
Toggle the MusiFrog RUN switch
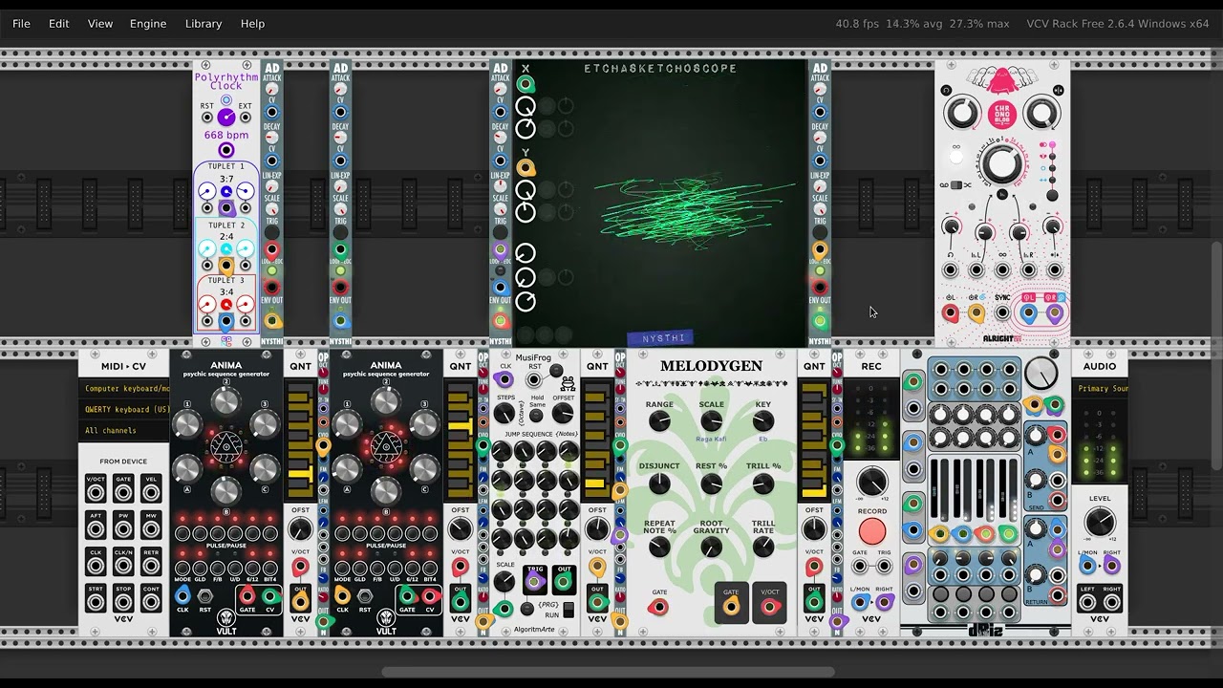point(569,610)
